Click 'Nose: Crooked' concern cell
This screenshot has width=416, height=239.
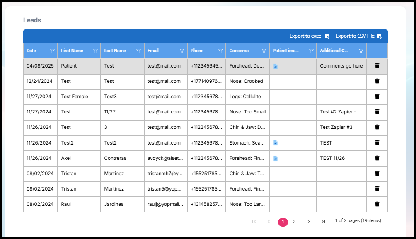[x=247, y=82]
